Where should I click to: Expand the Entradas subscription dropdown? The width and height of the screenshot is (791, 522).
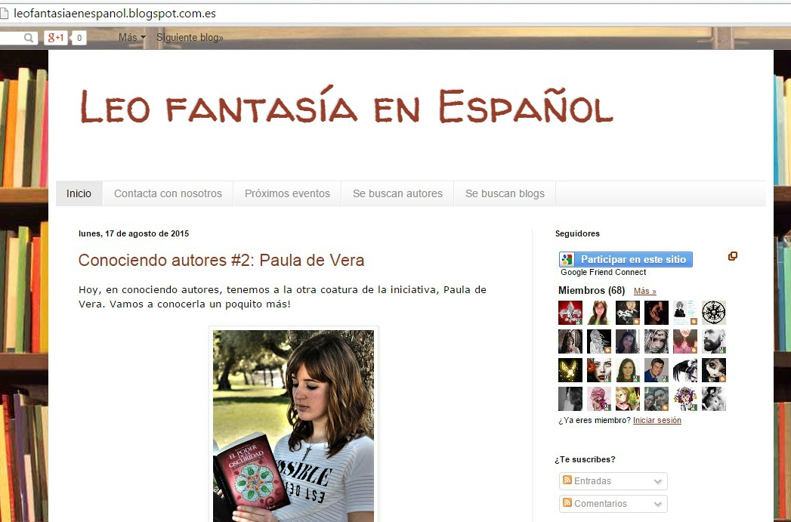pos(613,481)
